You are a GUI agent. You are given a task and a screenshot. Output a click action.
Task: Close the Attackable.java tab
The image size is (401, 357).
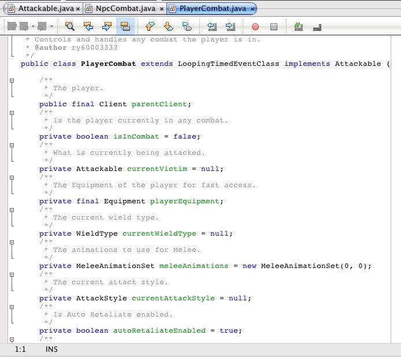pyautogui.click(x=78, y=9)
